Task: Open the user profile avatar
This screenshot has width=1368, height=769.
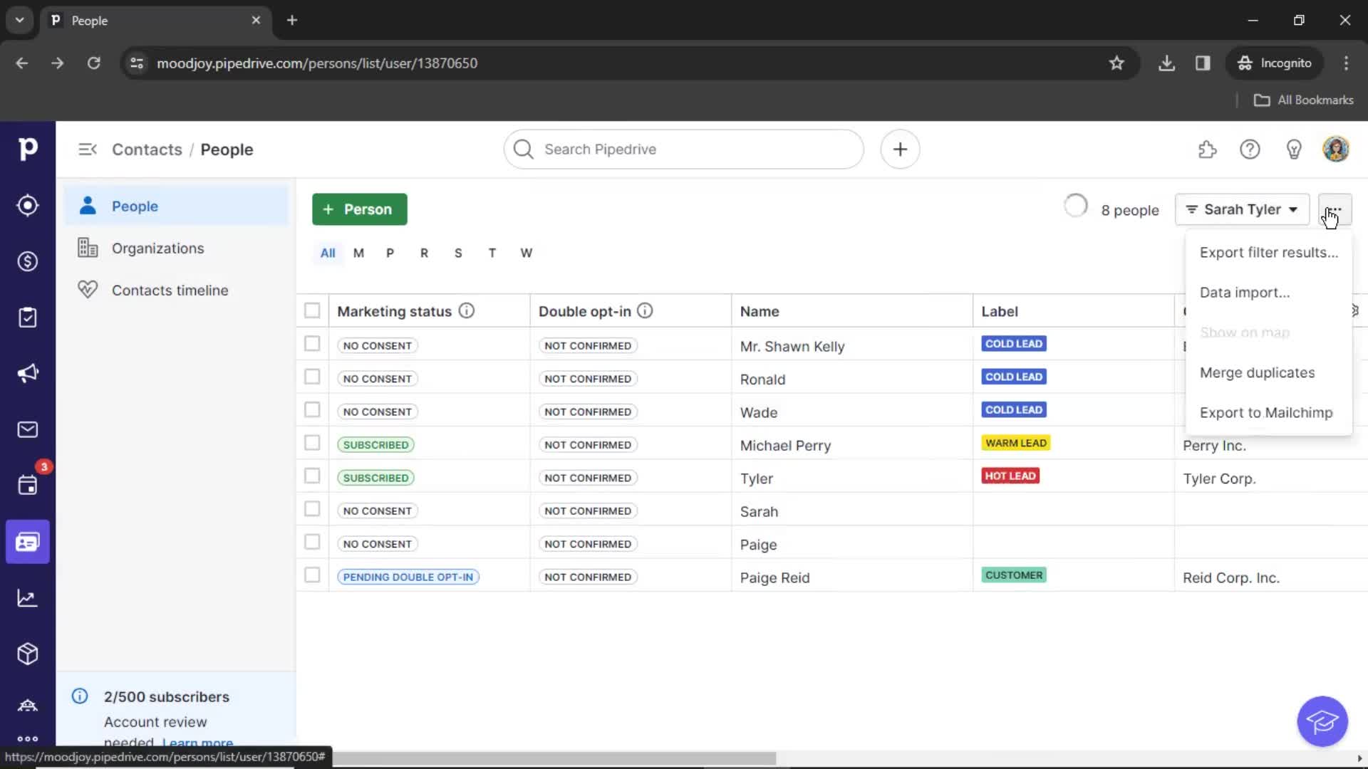Action: click(x=1336, y=150)
